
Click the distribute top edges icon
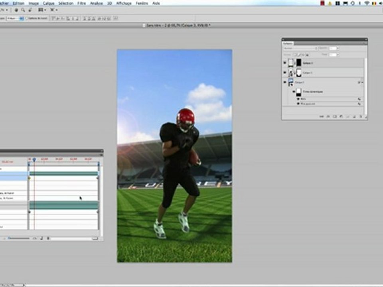[x=85, y=18]
